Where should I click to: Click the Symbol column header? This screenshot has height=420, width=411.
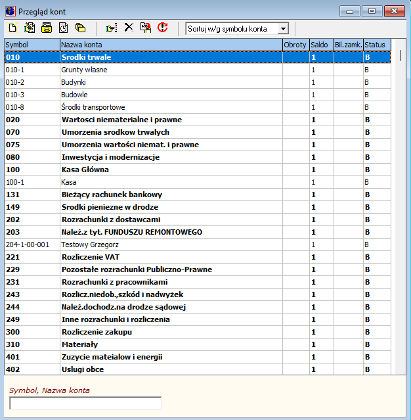click(x=32, y=45)
